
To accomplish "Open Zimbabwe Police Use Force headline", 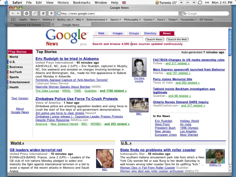I will pyautogui.click(x=77, y=99).
